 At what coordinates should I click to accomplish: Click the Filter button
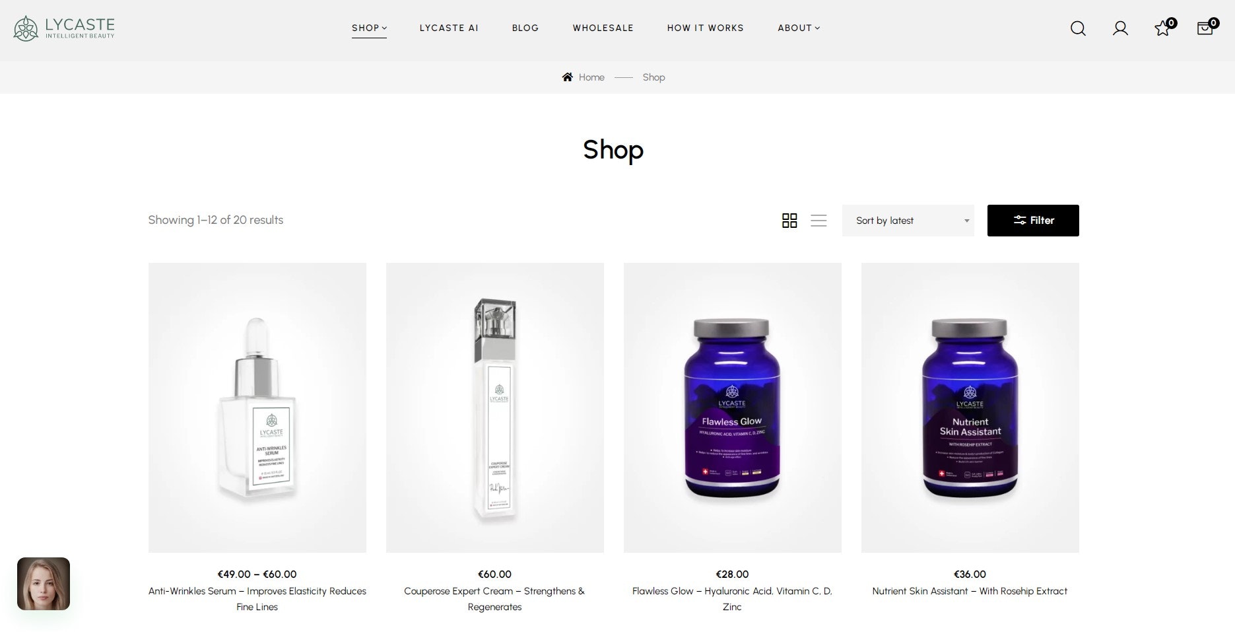[x=1033, y=221]
